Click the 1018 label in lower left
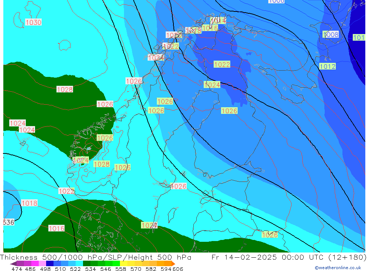 coord(29,203)
